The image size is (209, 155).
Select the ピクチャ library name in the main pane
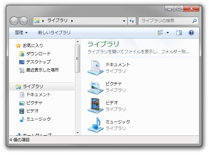(x=114, y=84)
